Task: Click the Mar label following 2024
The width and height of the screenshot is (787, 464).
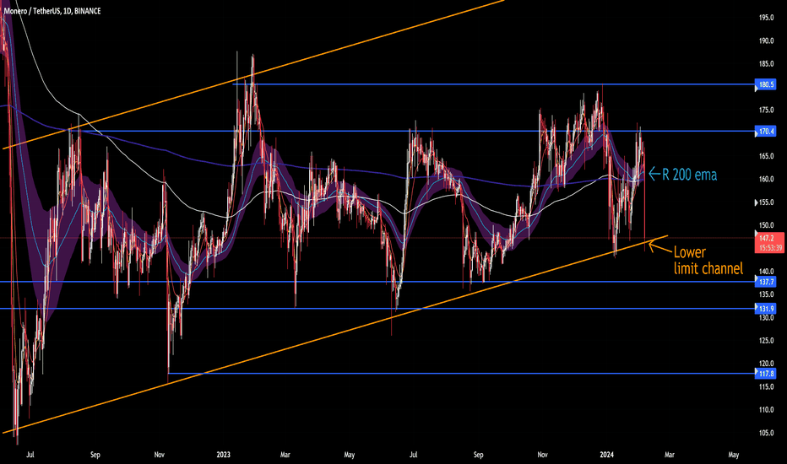Action: tap(670, 455)
